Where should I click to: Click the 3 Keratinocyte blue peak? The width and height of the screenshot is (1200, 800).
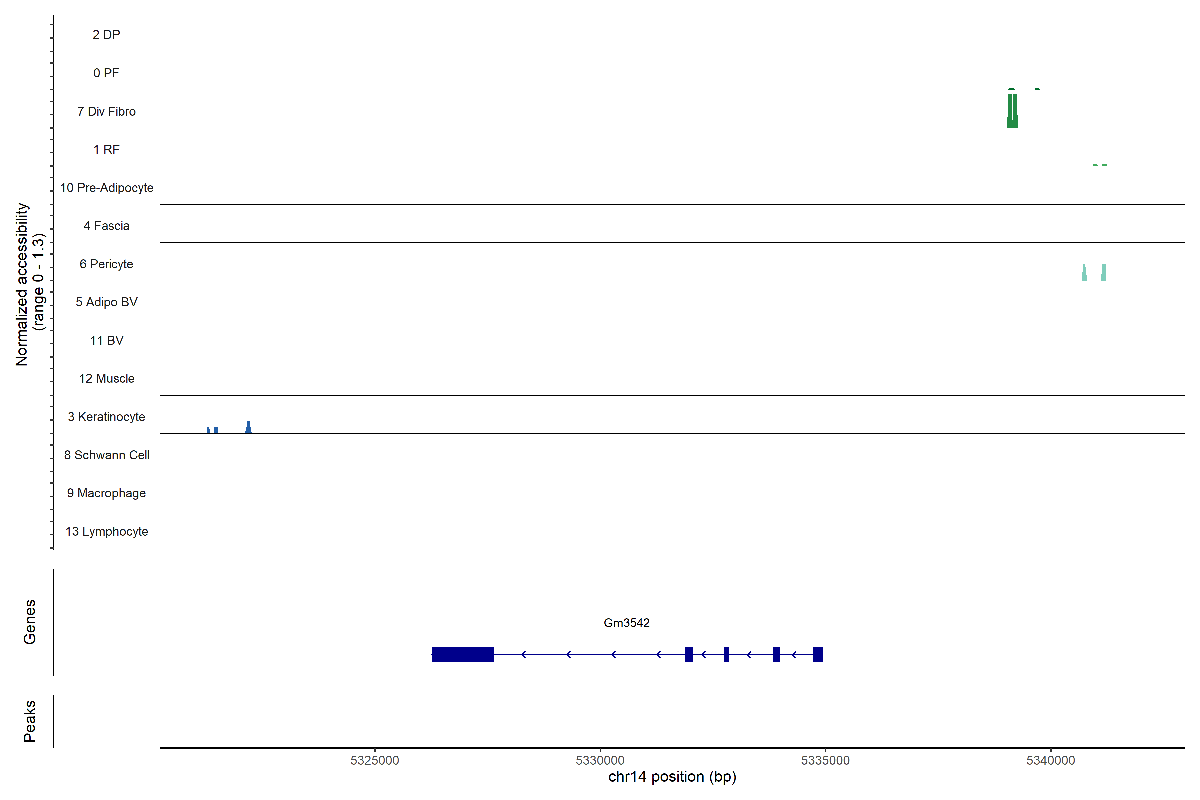click(248, 428)
